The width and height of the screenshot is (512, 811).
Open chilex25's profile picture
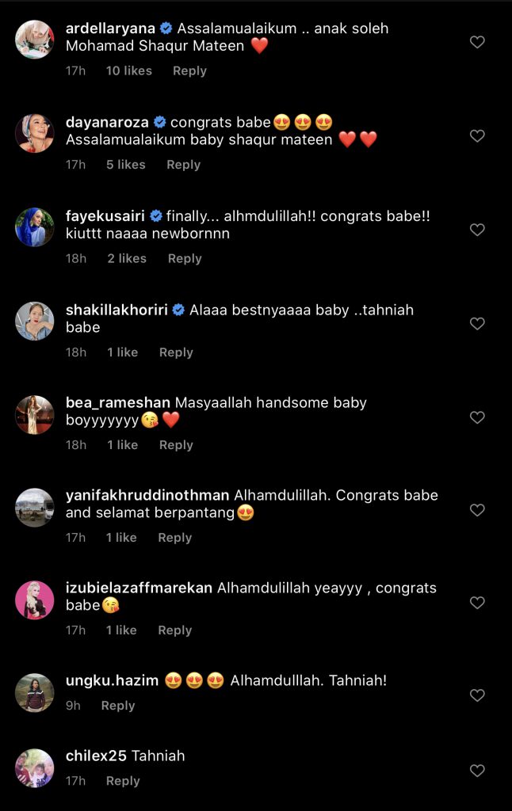35,768
